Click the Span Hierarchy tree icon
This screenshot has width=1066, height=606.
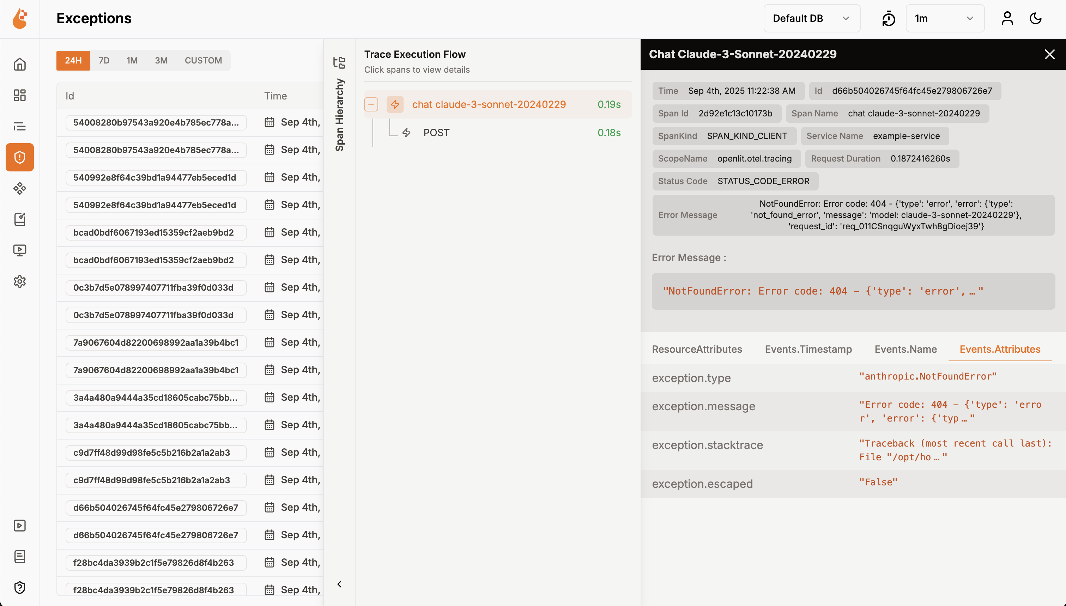340,62
